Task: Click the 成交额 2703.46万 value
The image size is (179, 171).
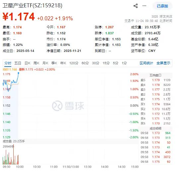Action: click(x=152, y=33)
